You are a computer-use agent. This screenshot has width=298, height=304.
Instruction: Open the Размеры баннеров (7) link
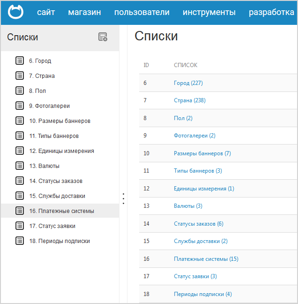[x=202, y=153]
